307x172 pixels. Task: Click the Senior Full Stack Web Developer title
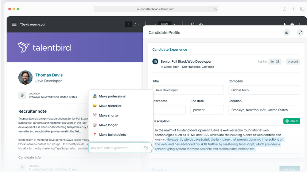tap(186, 62)
